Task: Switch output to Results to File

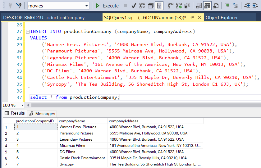Action: [216, 6]
